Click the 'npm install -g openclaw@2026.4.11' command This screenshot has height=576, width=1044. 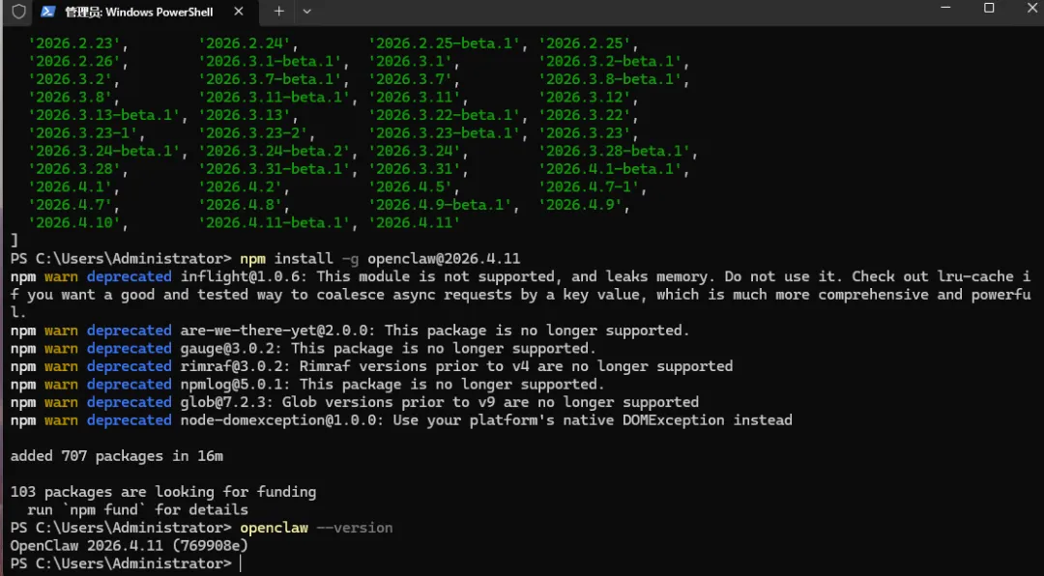380,258
